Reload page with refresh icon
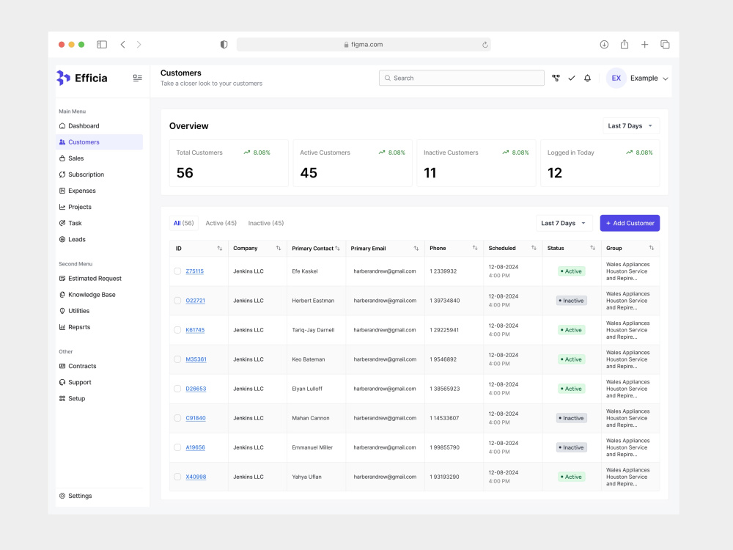Image resolution: width=733 pixels, height=550 pixels. point(485,45)
